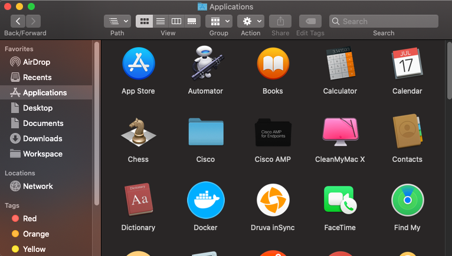The width and height of the screenshot is (452, 256).
Task: Open the Dictionary app icon
Action: pos(139,200)
